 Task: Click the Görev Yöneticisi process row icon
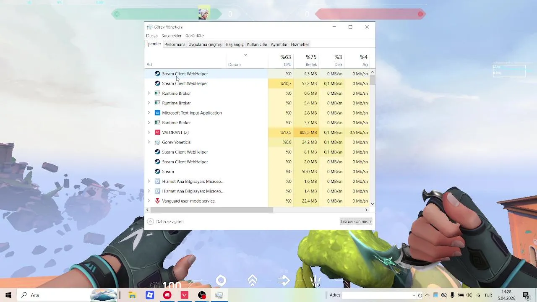[157, 142]
